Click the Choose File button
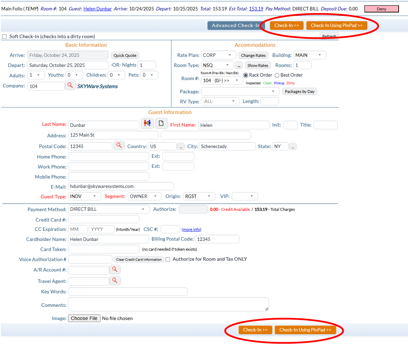The image size is (408, 346). [x=84, y=318]
